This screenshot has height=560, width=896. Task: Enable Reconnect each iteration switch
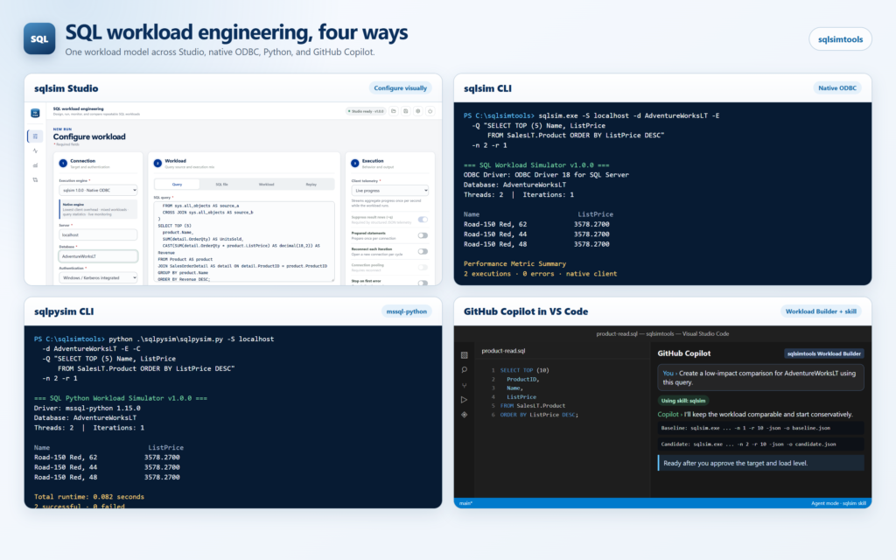click(423, 251)
